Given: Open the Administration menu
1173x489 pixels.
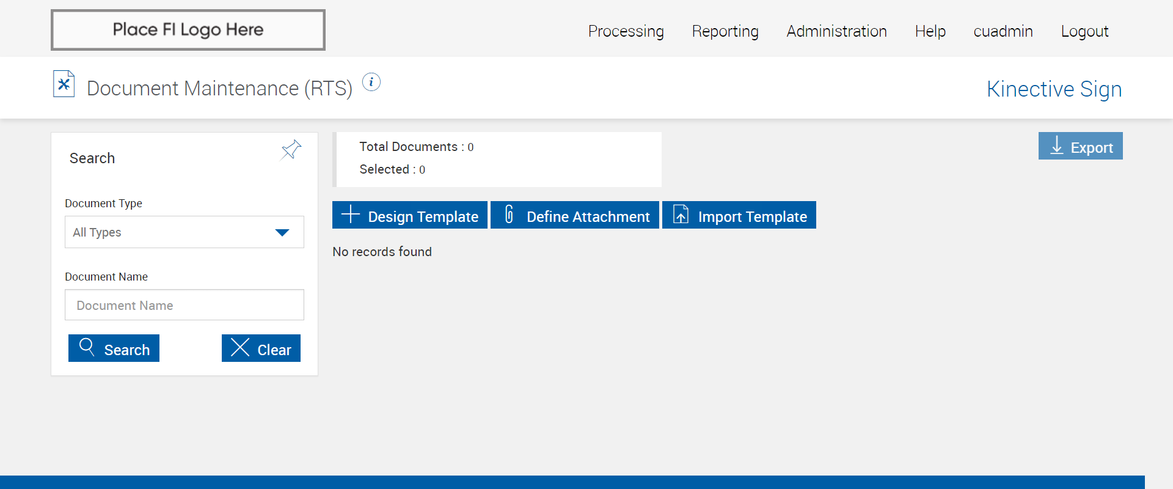Looking at the screenshot, I should tap(836, 31).
